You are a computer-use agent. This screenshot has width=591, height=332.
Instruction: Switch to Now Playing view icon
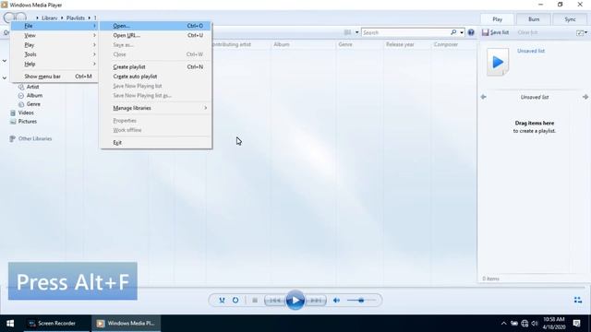pyautogui.click(x=578, y=300)
